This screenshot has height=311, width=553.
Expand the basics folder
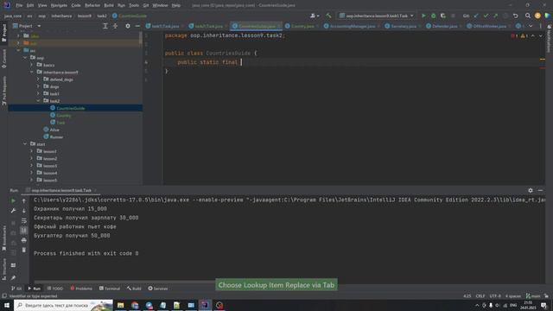(x=32, y=65)
